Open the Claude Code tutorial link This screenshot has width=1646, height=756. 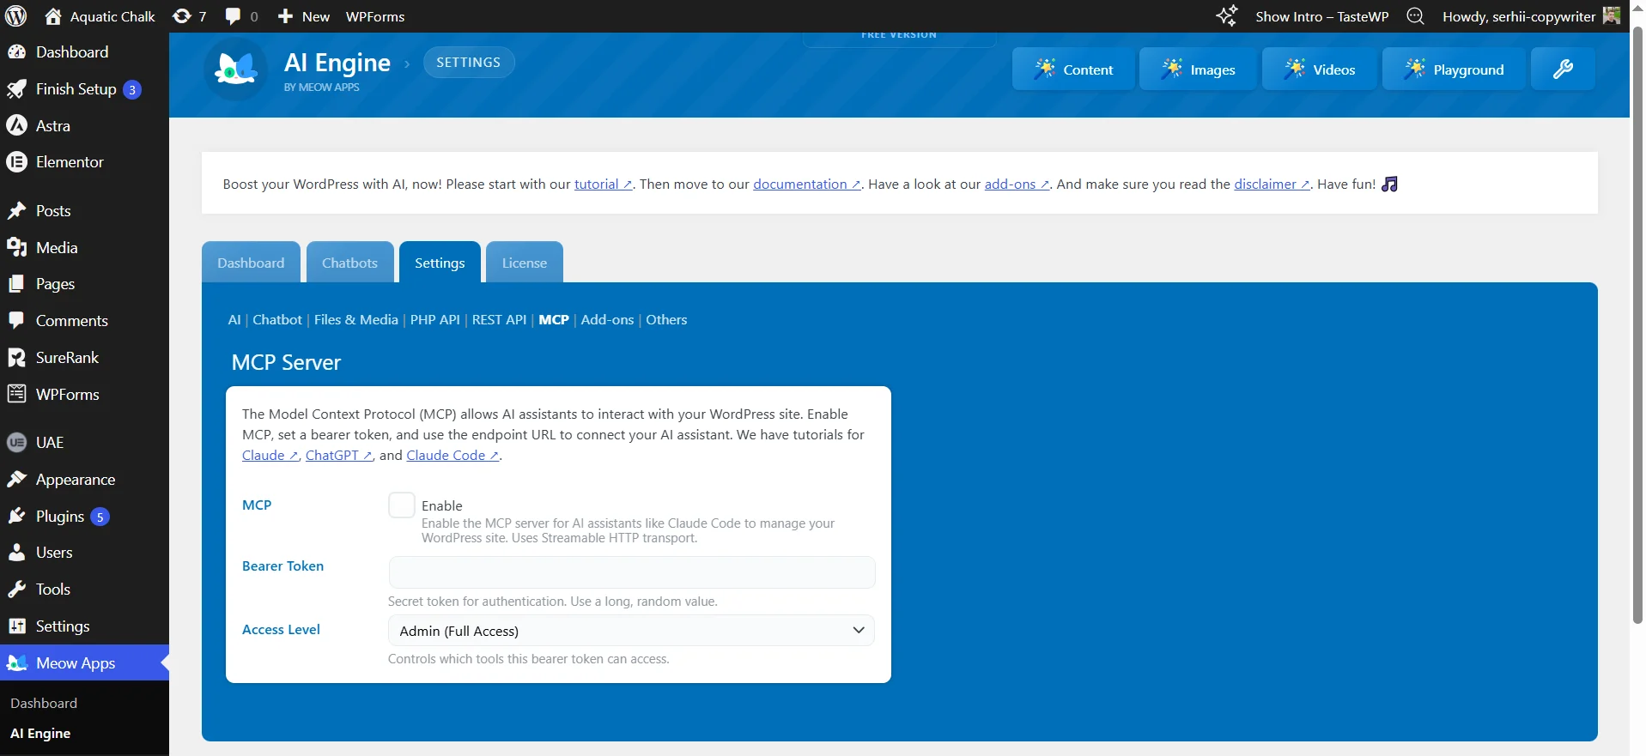pos(452,456)
